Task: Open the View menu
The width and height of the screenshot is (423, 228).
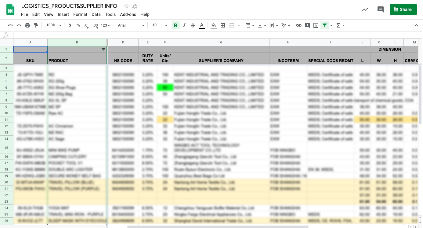Action: point(49,14)
